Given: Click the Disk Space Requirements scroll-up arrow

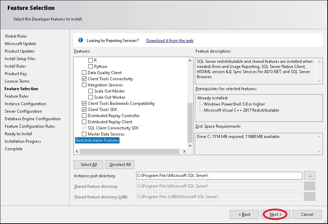Looking at the screenshot, I should [x=319, y=137].
